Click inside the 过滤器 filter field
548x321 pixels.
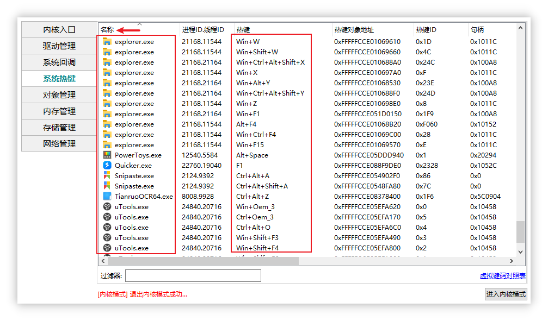pos(193,275)
